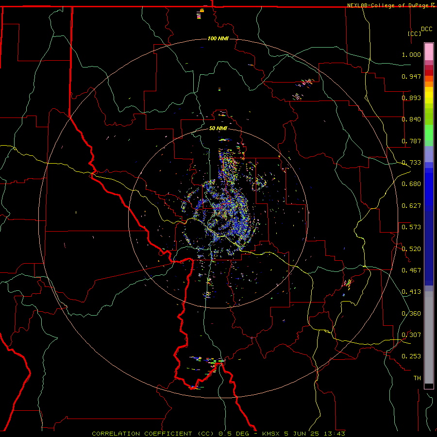Pick the gray segment of the color bar
437x437 pixels.
coord(429,337)
